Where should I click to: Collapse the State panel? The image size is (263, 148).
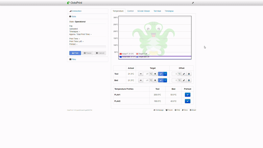pos(74,17)
